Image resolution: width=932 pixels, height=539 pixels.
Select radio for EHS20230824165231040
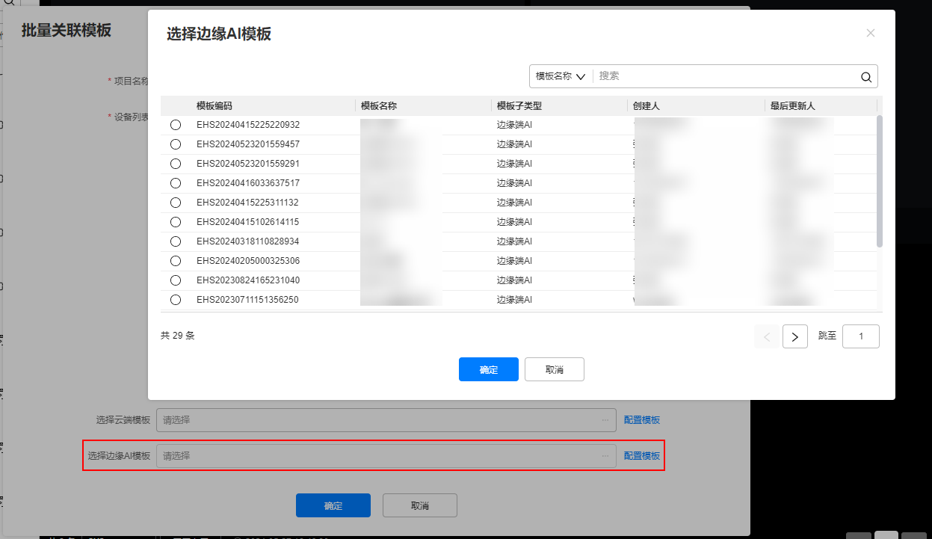pos(176,280)
